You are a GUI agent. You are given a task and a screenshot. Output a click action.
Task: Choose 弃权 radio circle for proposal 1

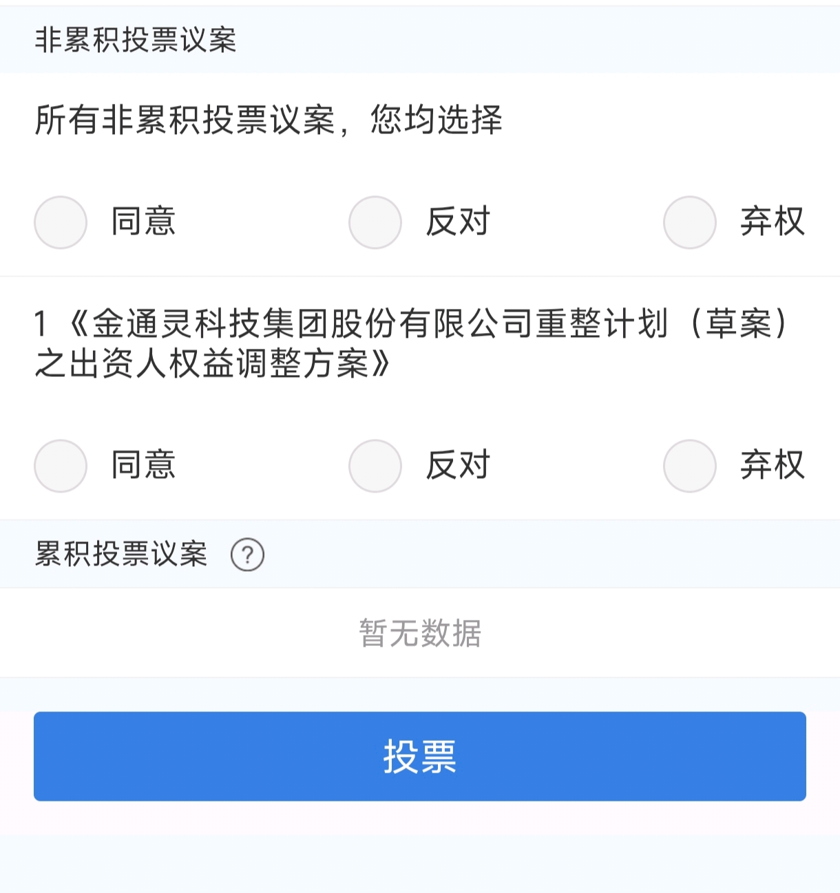click(690, 466)
